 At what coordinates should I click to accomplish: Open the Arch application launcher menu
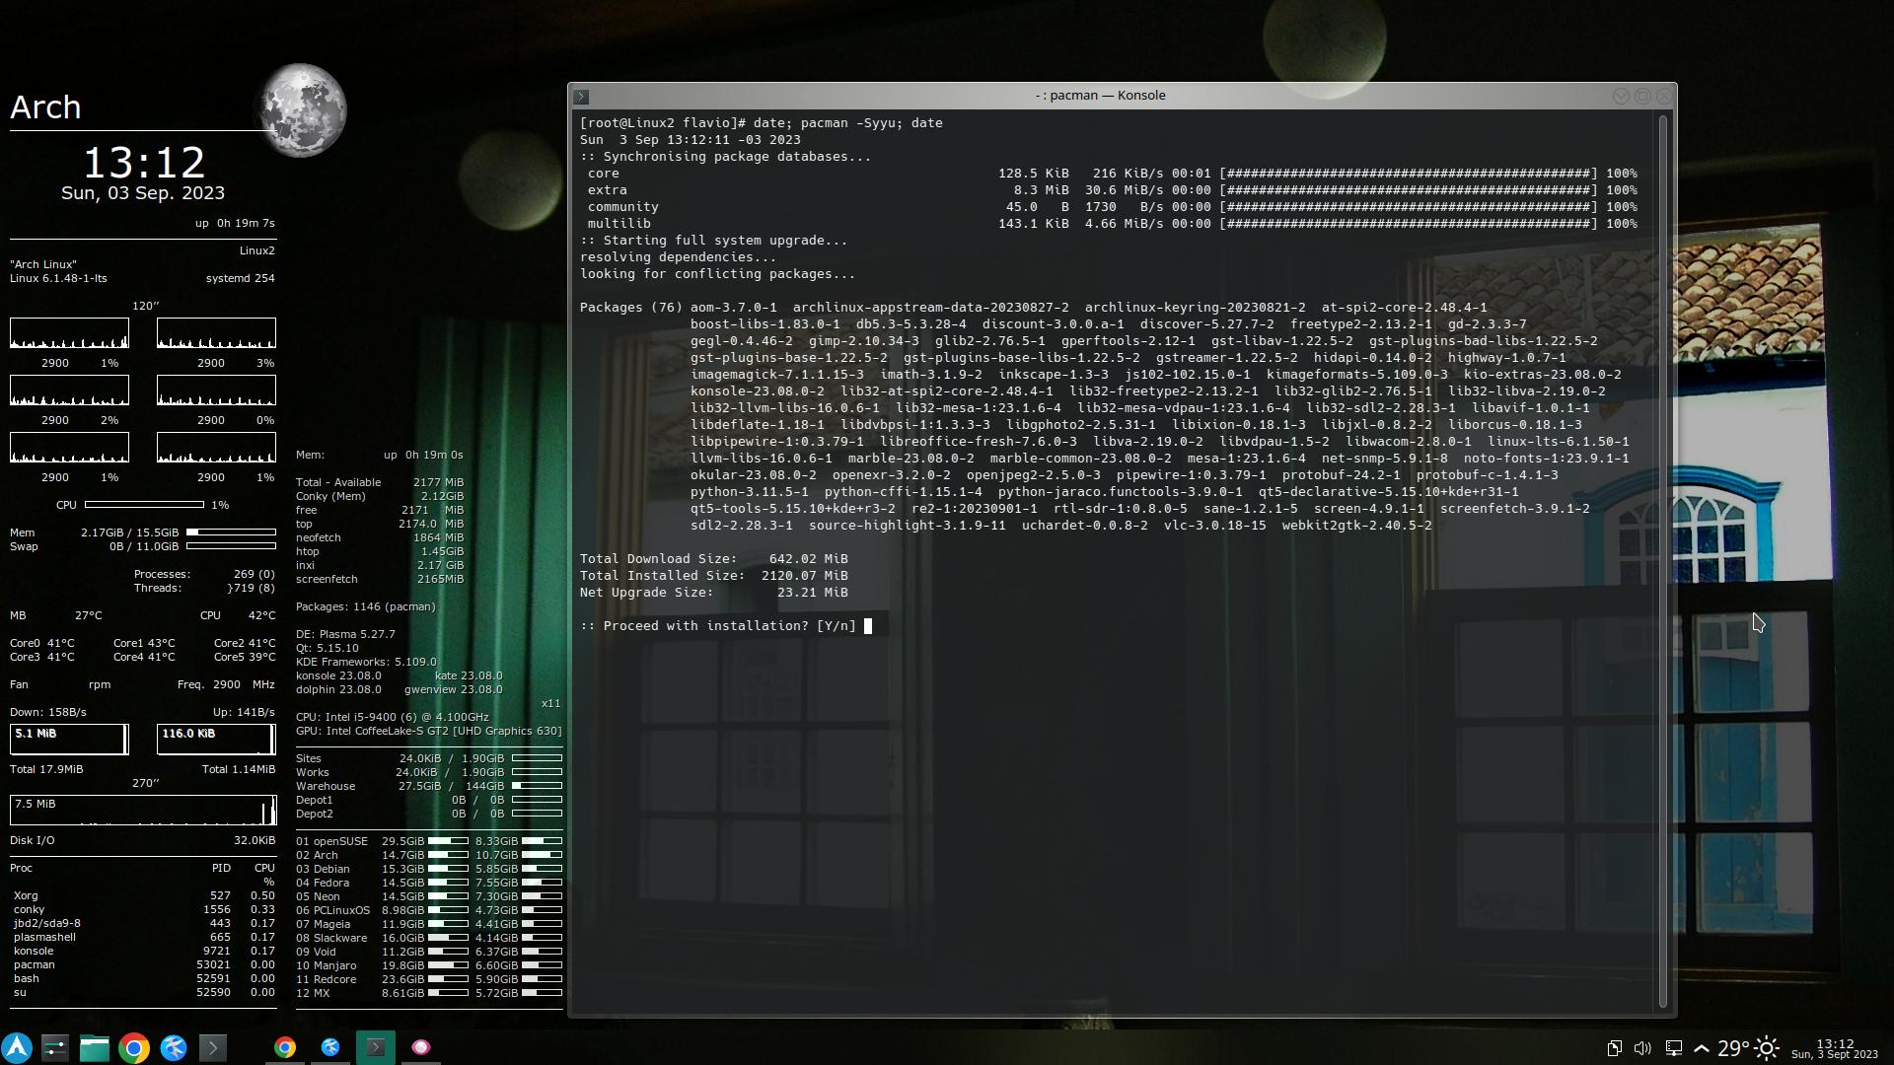pyautogui.click(x=17, y=1047)
